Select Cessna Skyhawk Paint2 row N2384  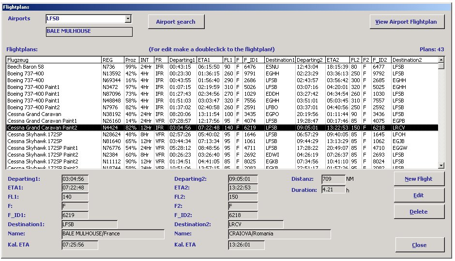click(222, 155)
